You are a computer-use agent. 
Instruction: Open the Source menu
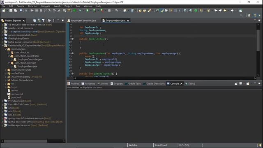pyautogui.click(x=21, y=6)
